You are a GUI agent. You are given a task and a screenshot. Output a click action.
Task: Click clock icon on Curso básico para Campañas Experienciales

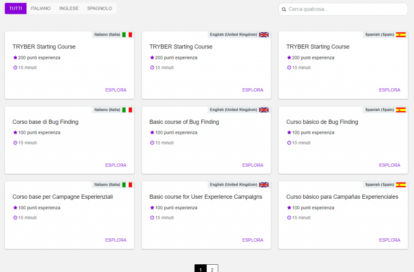click(x=289, y=217)
